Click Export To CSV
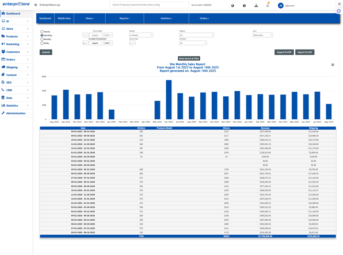 (305, 52)
